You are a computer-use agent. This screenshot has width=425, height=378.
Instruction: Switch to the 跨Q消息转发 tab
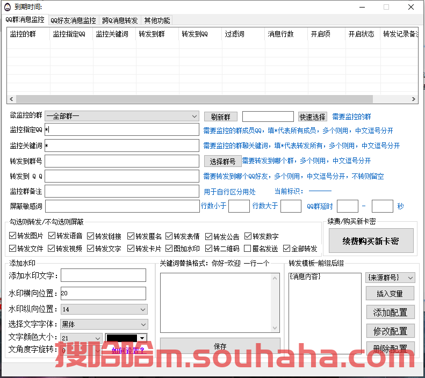pyautogui.click(x=120, y=20)
